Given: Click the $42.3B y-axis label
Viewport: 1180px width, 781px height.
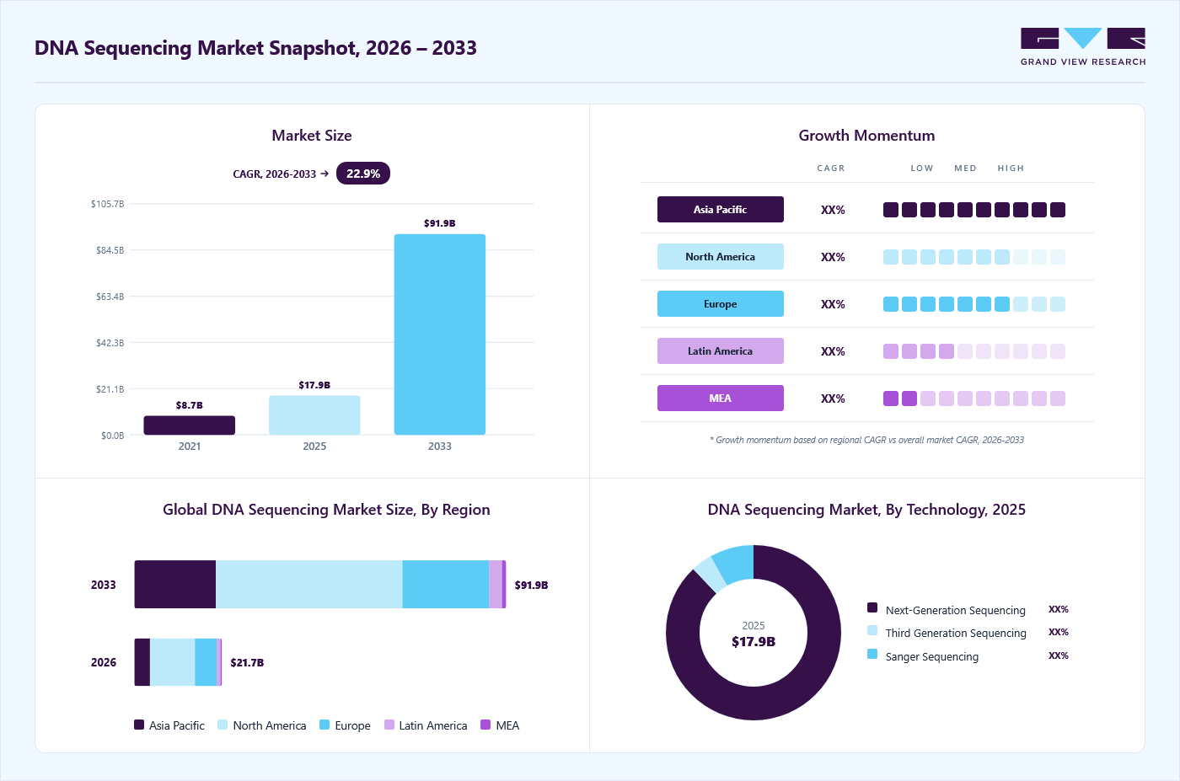Looking at the screenshot, I should (110, 343).
